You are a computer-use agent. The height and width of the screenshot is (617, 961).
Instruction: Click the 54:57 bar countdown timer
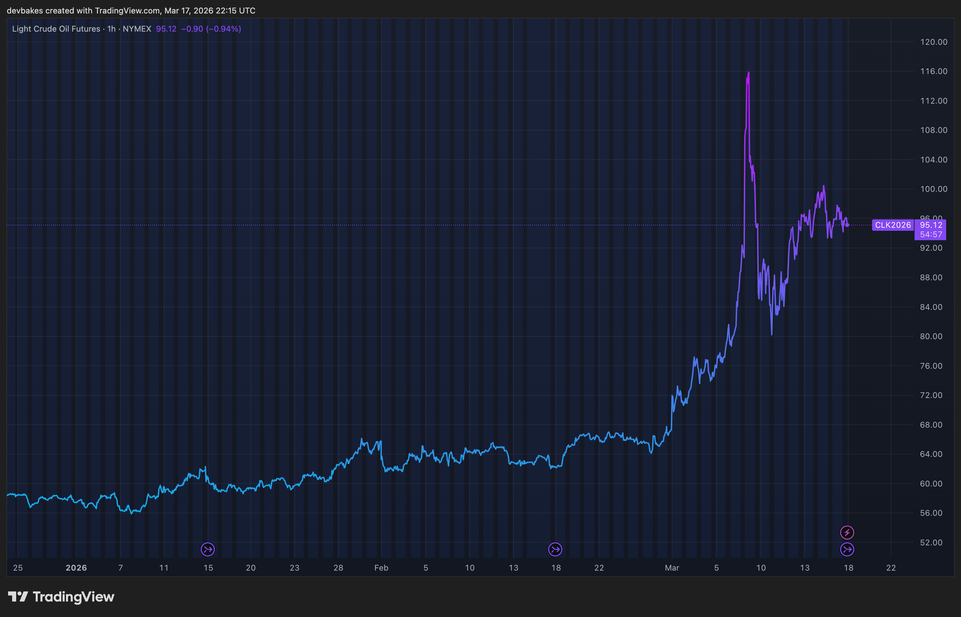pos(931,234)
